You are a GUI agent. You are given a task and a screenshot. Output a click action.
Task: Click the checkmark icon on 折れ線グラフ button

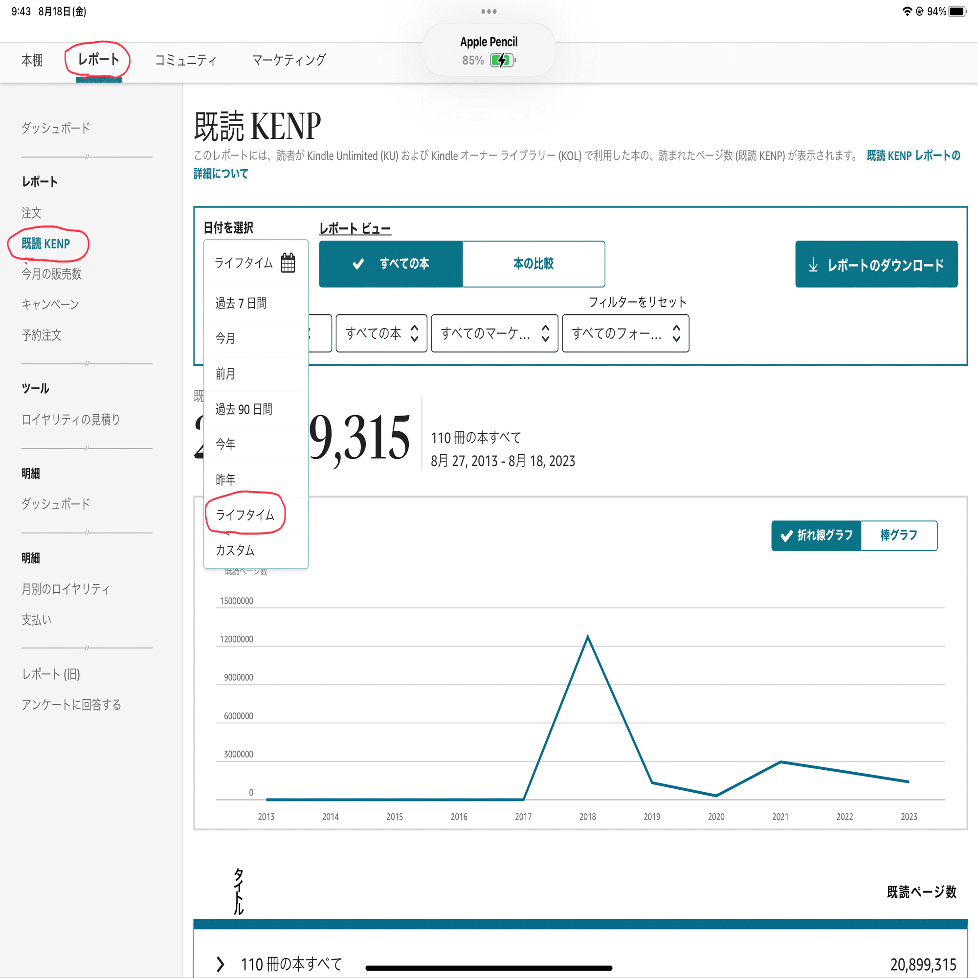tap(787, 535)
